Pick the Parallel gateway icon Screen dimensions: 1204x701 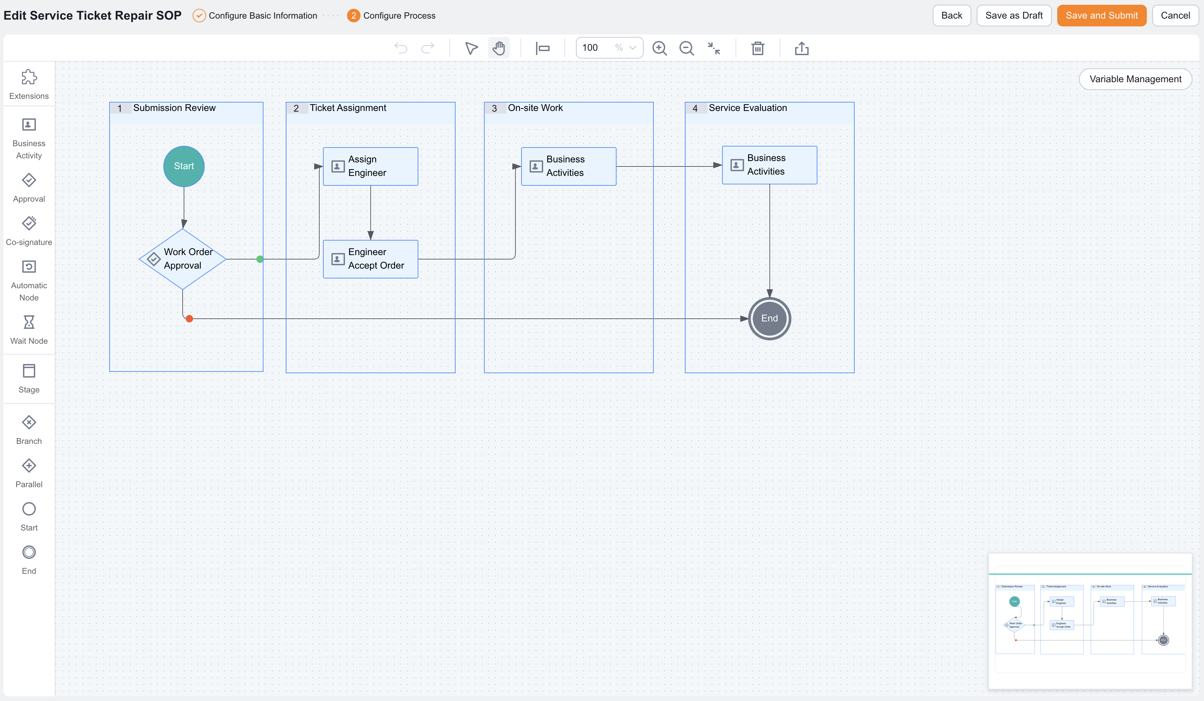click(29, 466)
